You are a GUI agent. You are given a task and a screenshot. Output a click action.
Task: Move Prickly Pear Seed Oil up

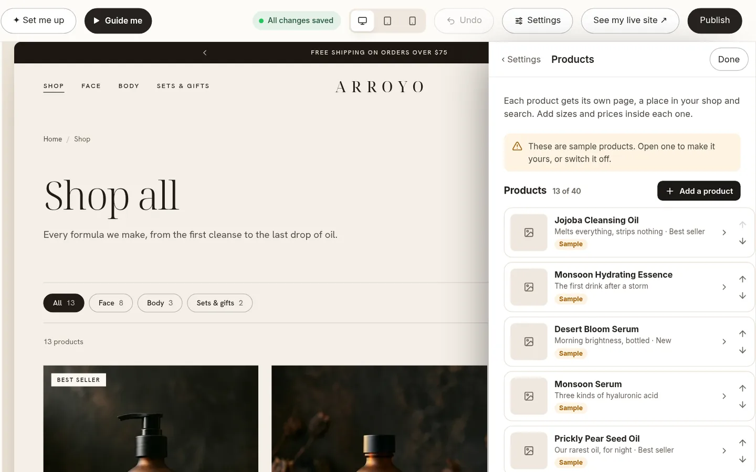[742, 443]
